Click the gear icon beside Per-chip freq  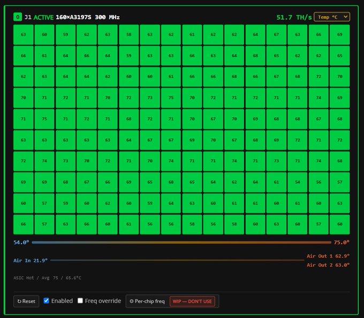(x=131, y=301)
